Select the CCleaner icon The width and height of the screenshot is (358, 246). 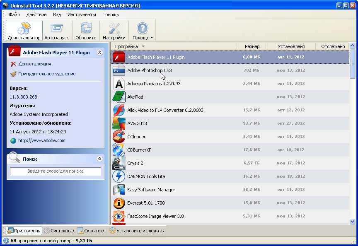119,137
